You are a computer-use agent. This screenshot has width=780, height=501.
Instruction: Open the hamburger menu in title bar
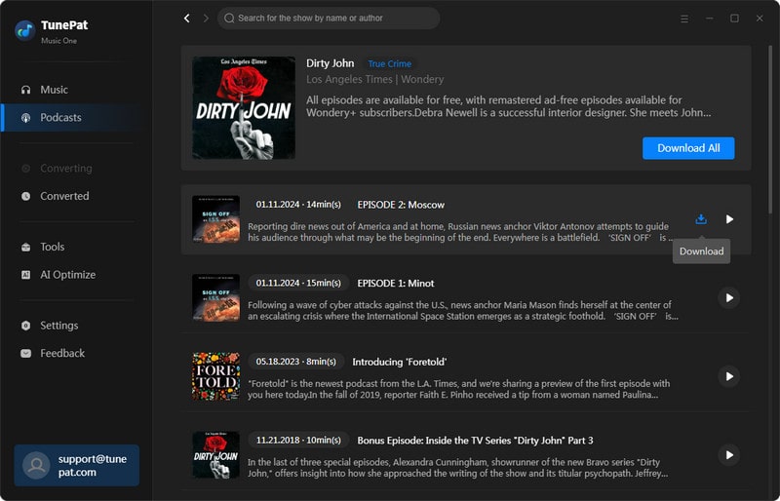click(x=684, y=19)
